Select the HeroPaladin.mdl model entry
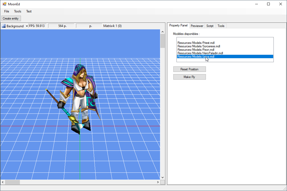The image size is (287, 191). click(200, 53)
